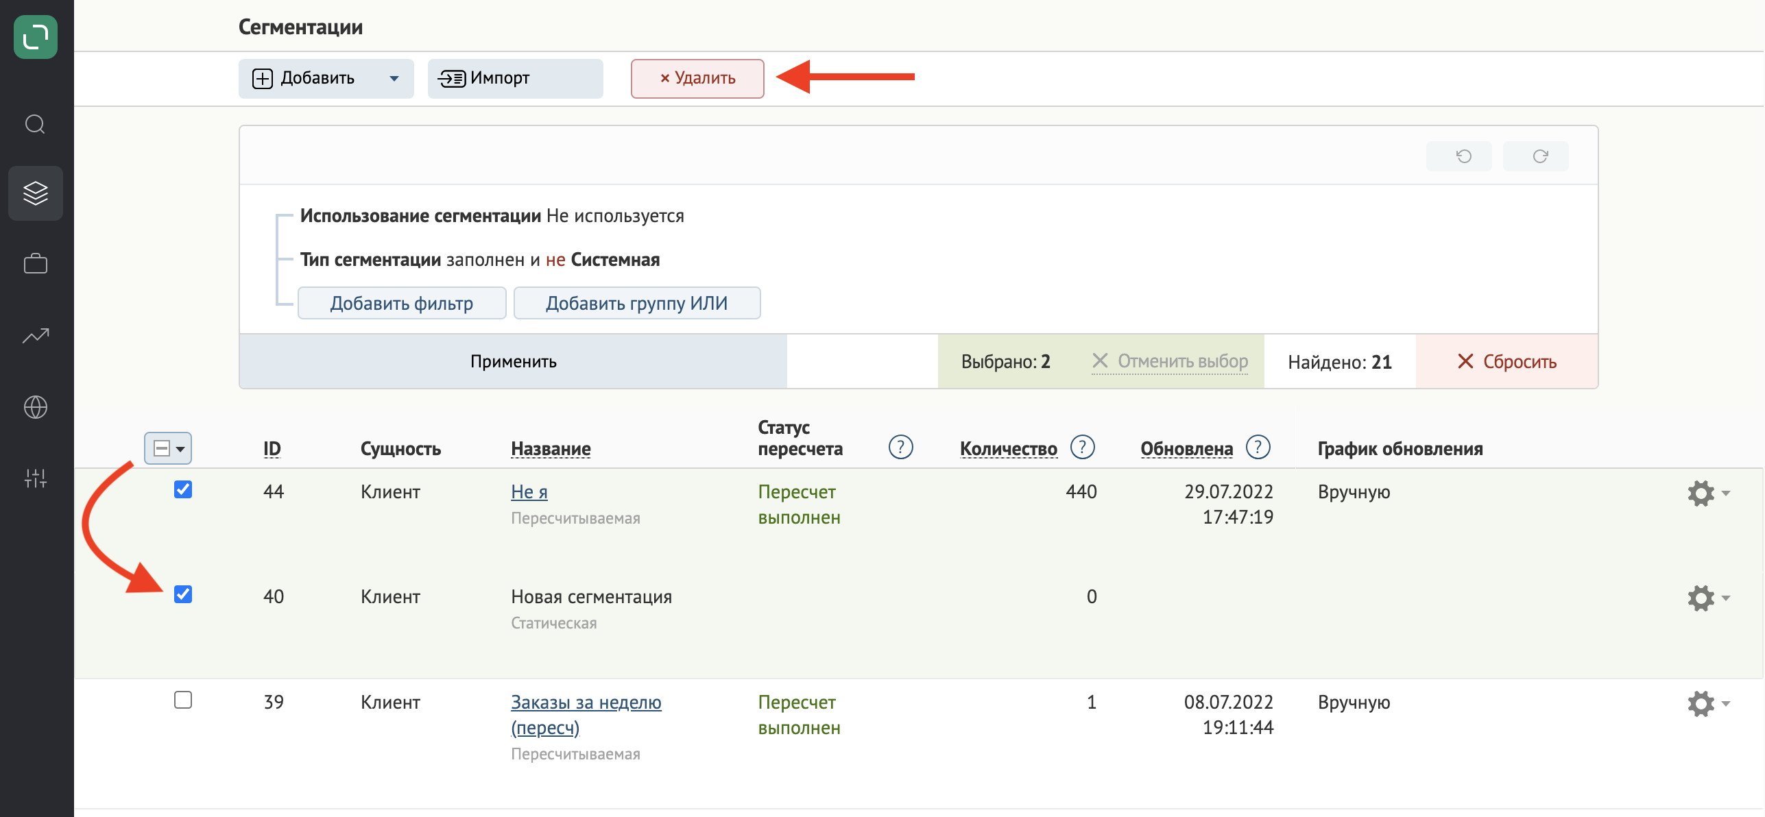Click the Выбрано: 2 counter
The height and width of the screenshot is (817, 1765).
tap(1006, 361)
